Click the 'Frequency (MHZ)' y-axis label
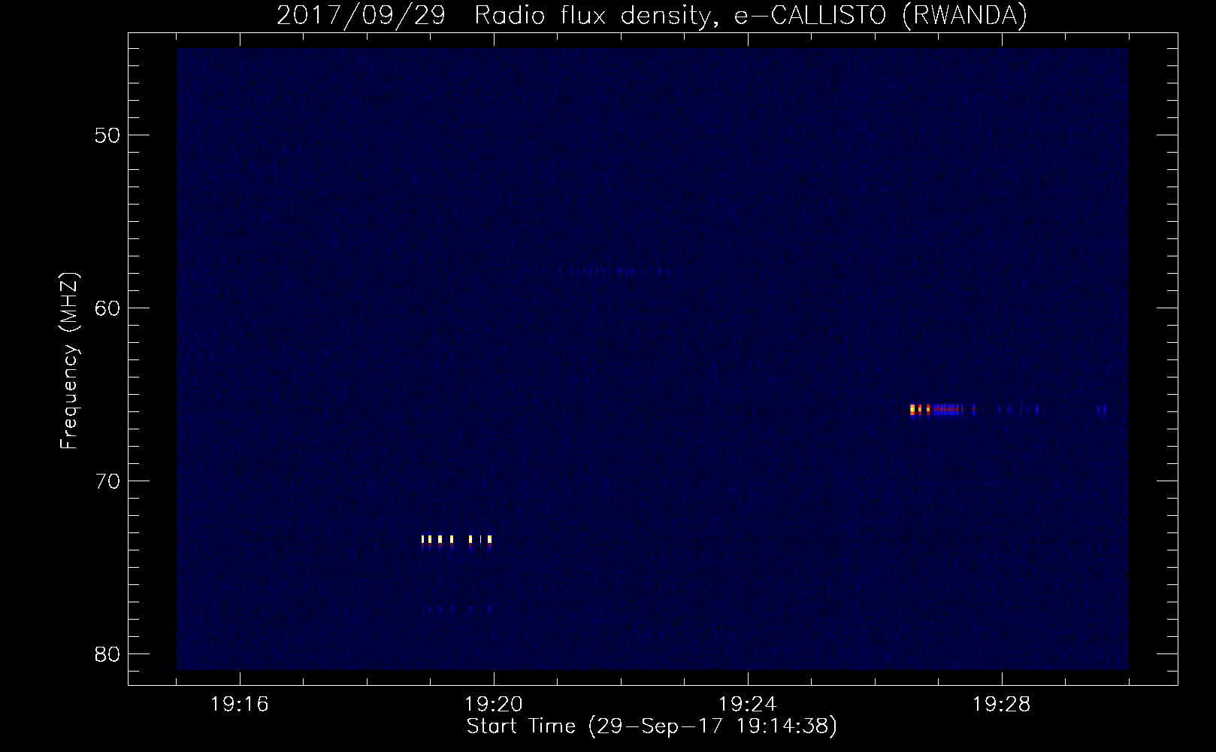This screenshot has width=1216, height=752. 69,361
